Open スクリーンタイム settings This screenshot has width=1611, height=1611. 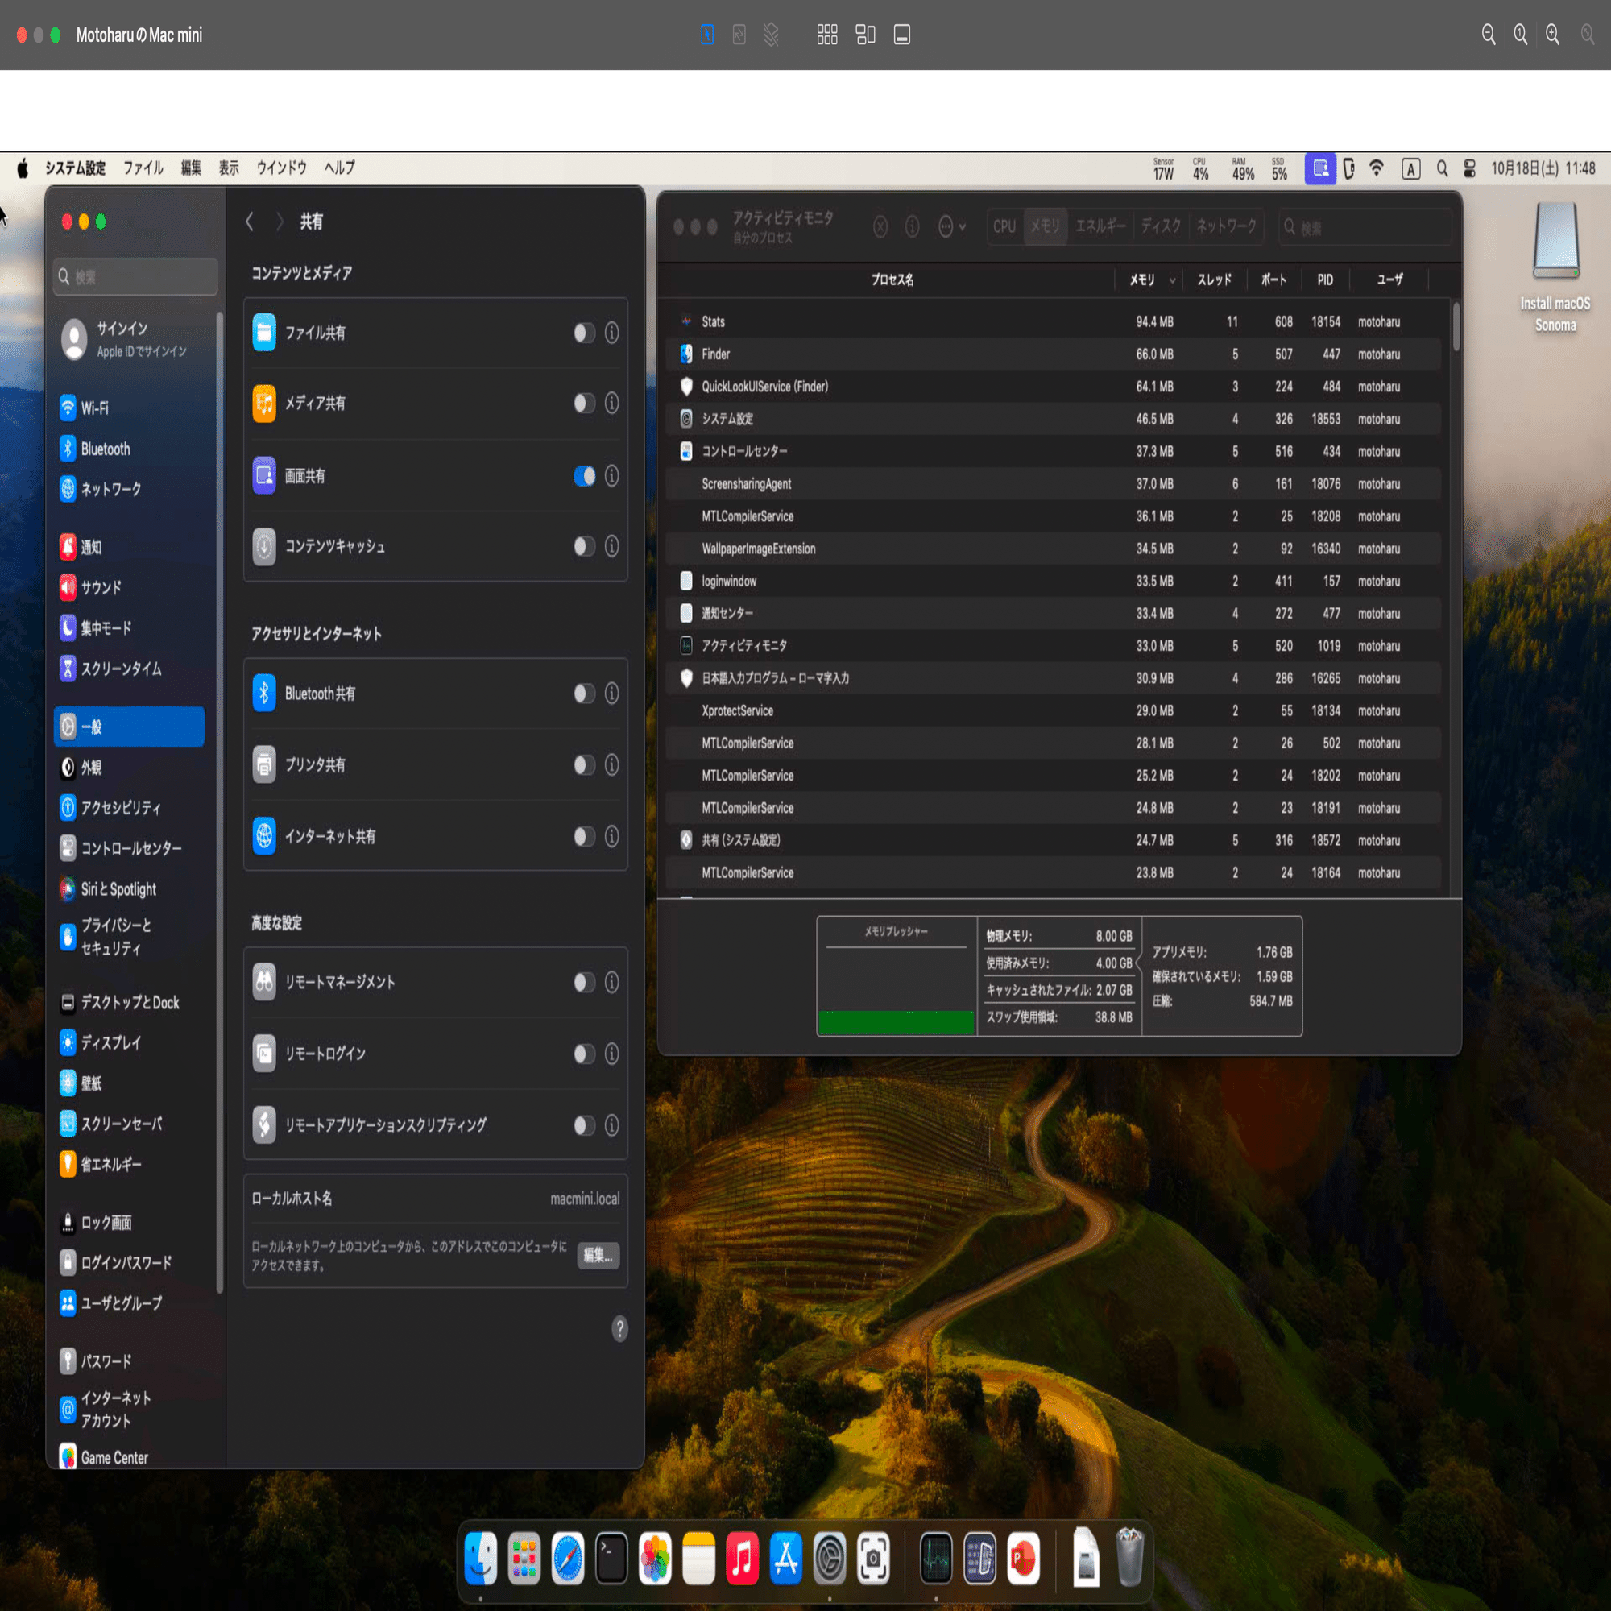[117, 669]
